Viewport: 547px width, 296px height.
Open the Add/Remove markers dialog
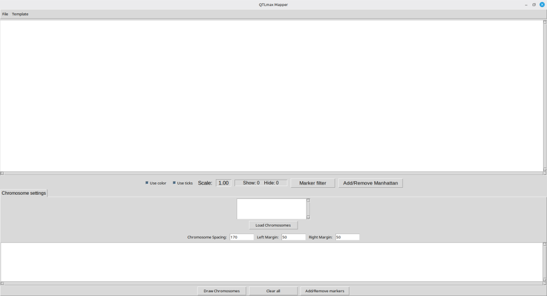(325, 291)
